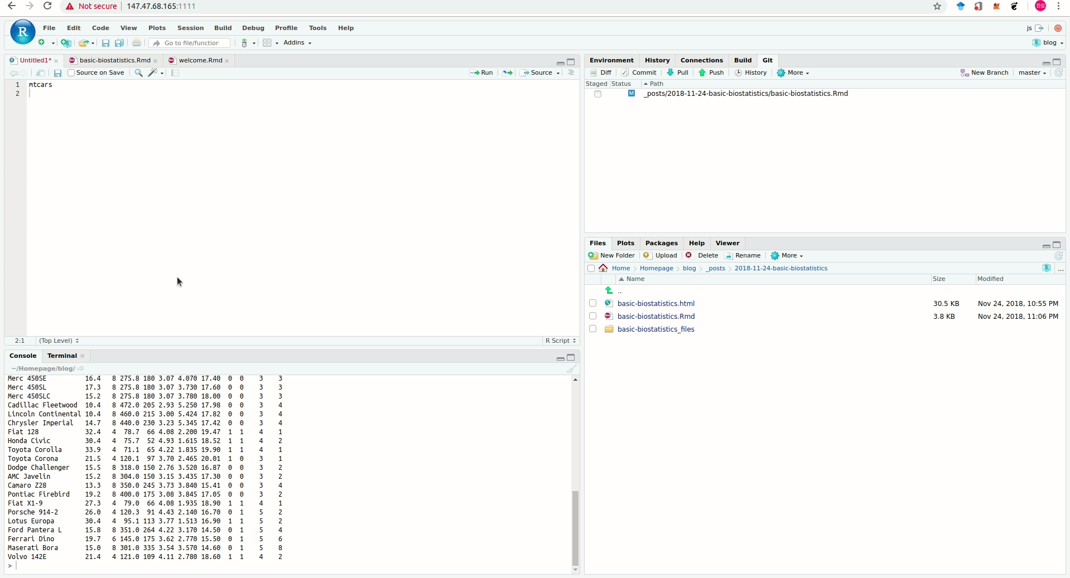Bookmark this page with star icon
The height and width of the screenshot is (578, 1070).
point(937,6)
